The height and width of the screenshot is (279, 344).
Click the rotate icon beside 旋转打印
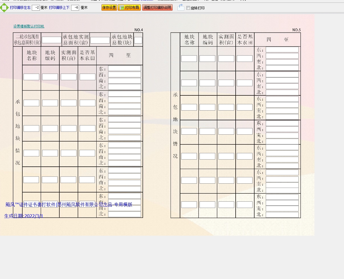(x=181, y=7)
